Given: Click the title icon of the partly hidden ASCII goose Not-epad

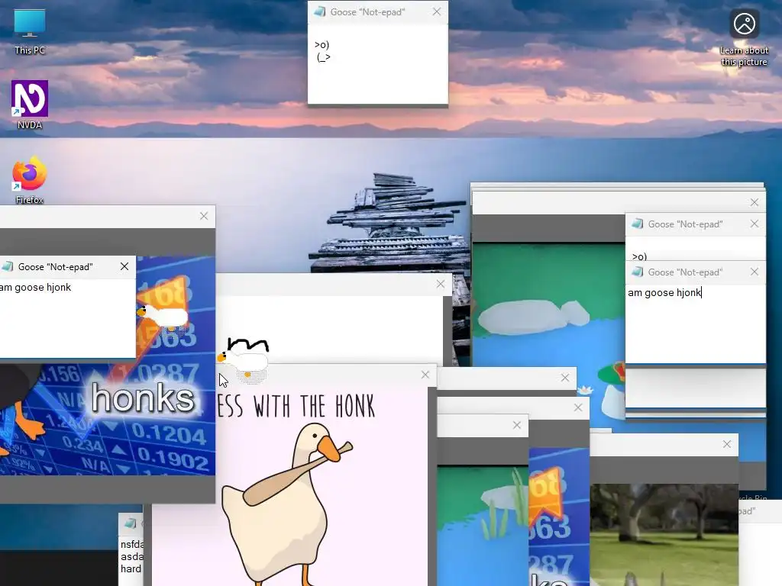Looking at the screenshot, I should pyautogui.click(x=638, y=224).
